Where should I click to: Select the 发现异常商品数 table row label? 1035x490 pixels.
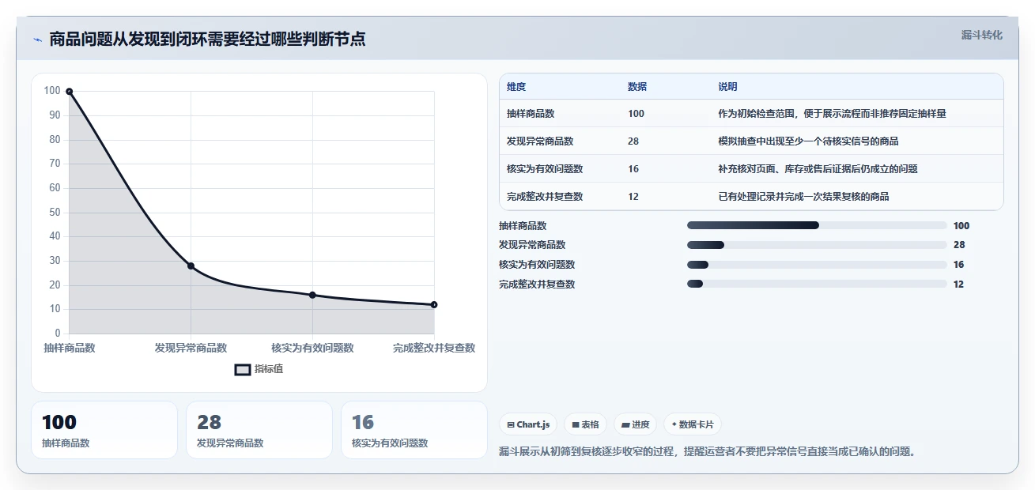(x=540, y=141)
